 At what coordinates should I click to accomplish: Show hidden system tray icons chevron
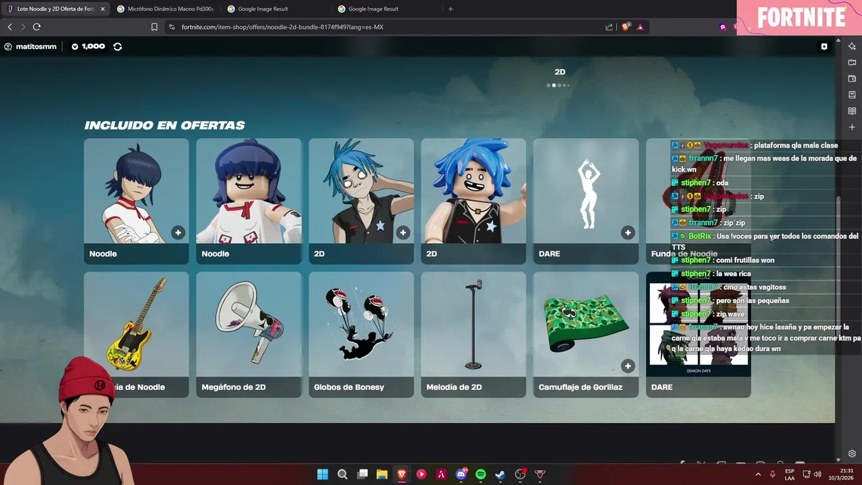[758, 474]
